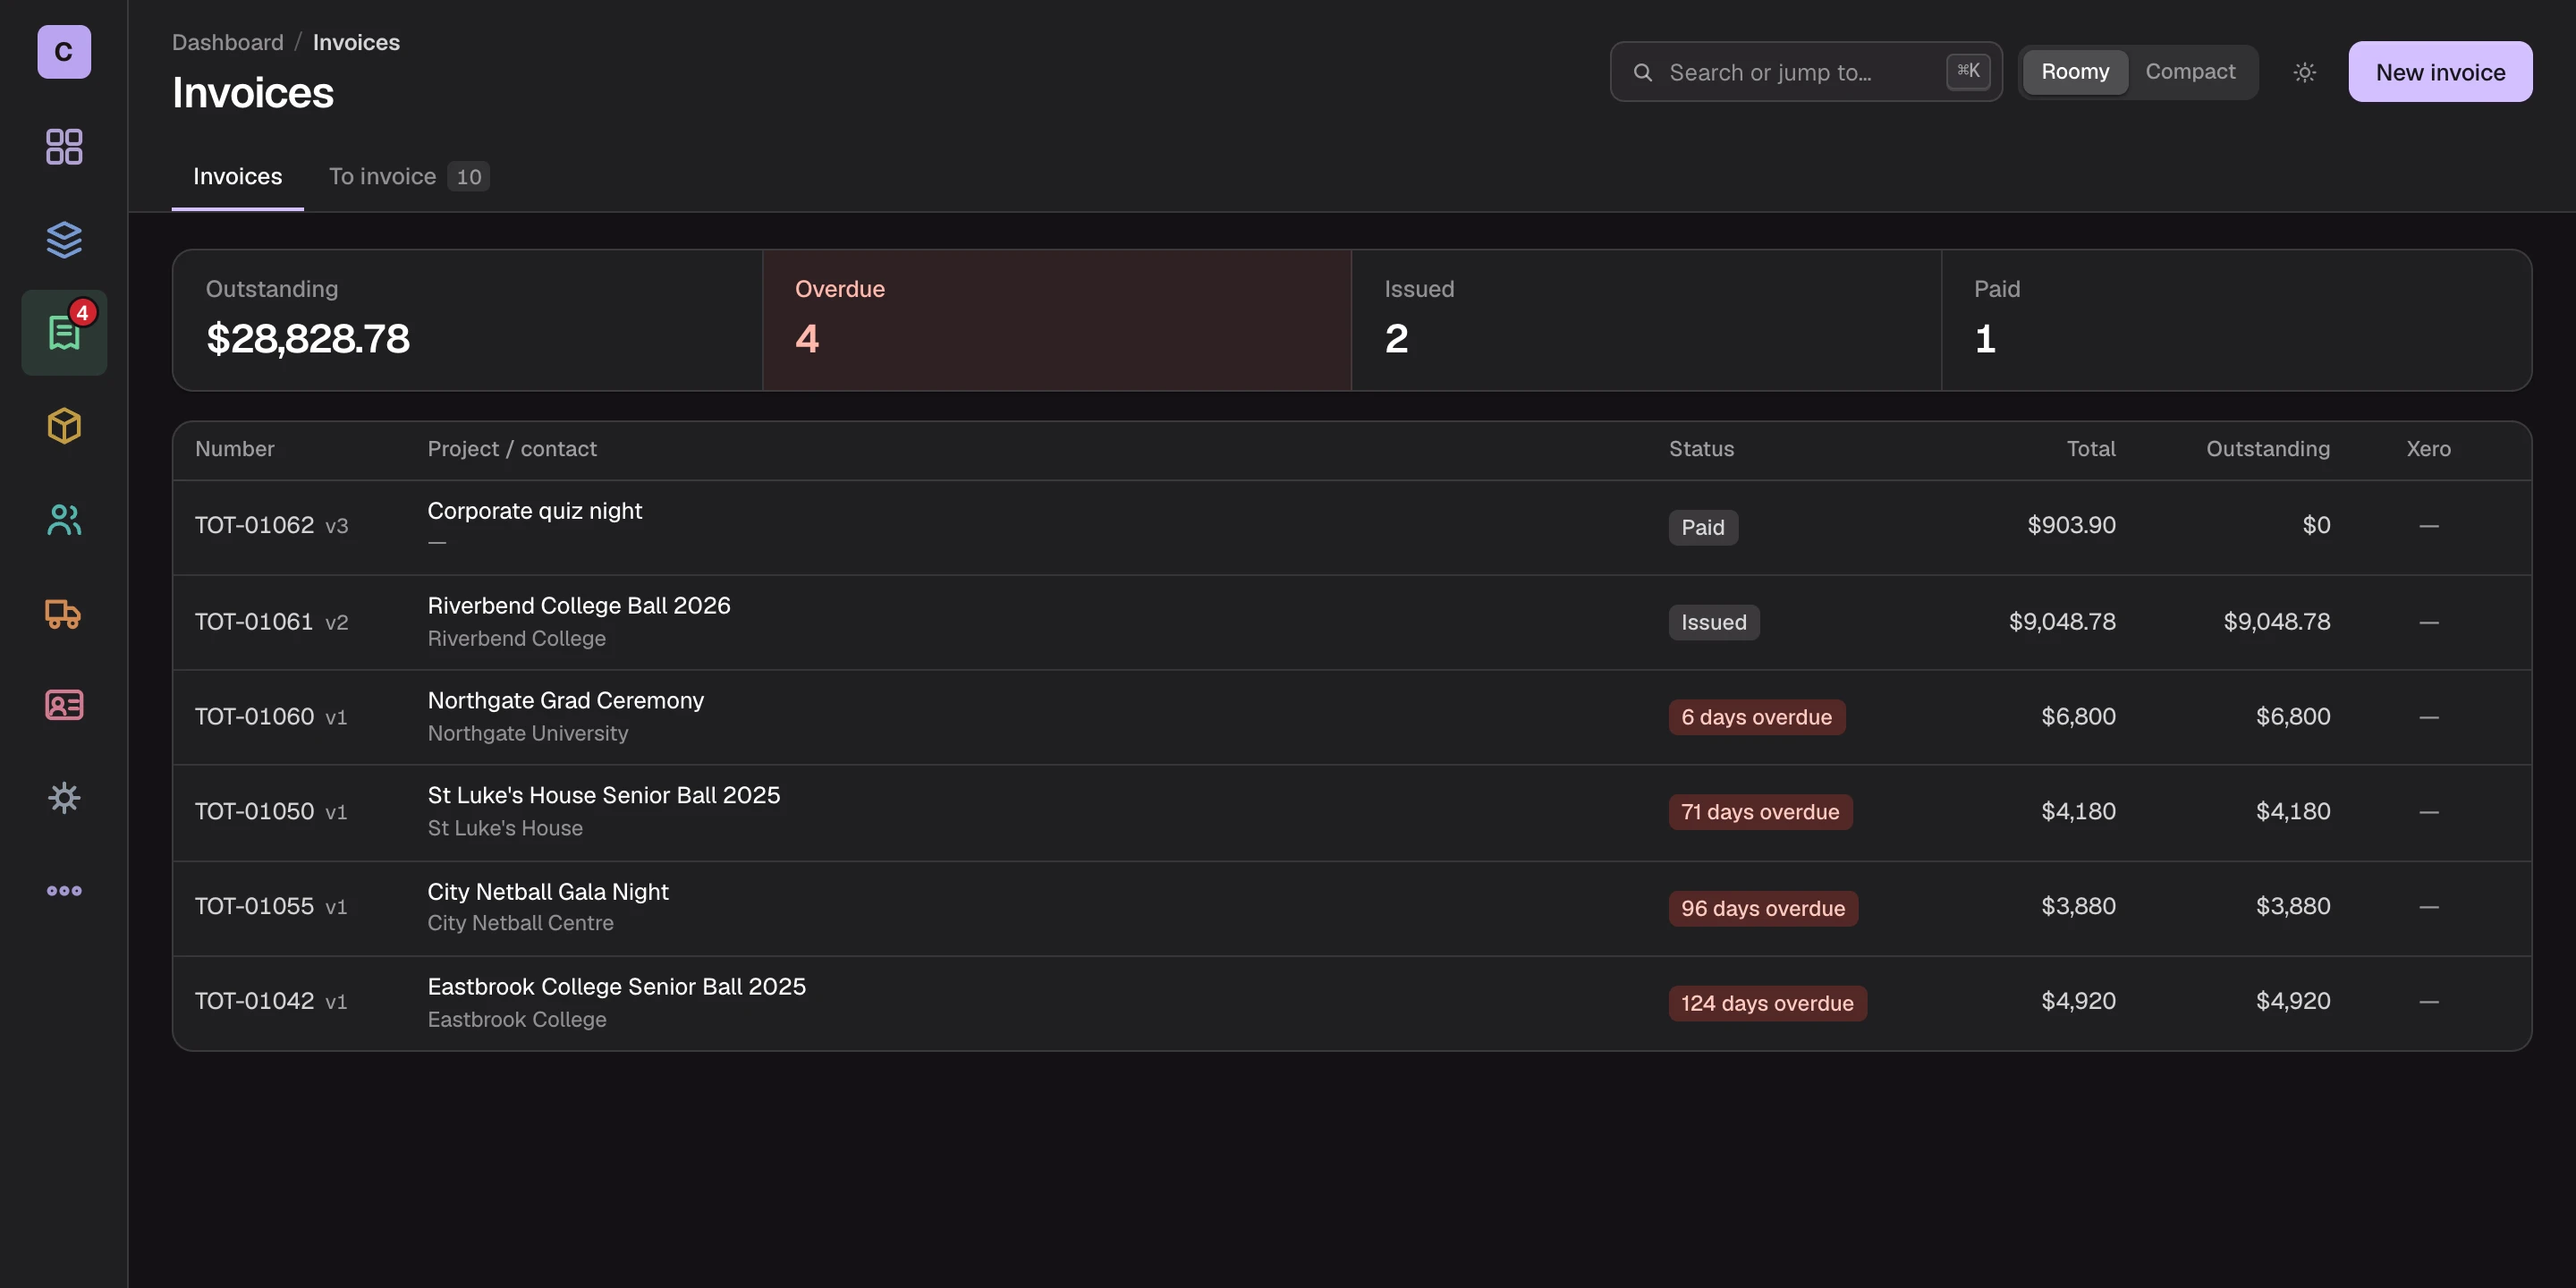This screenshot has width=2576, height=1288.
Task: Click the Paid status badge
Action: 1702,527
